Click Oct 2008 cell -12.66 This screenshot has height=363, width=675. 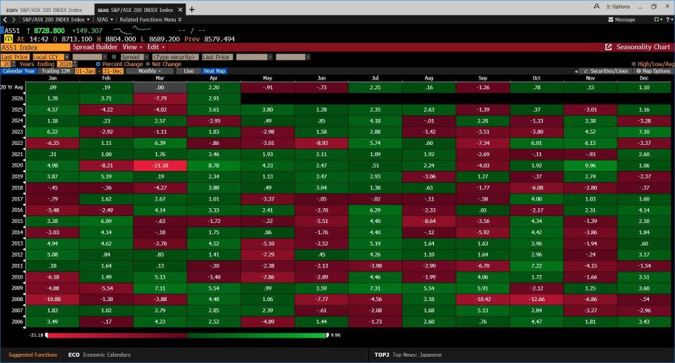536,299
